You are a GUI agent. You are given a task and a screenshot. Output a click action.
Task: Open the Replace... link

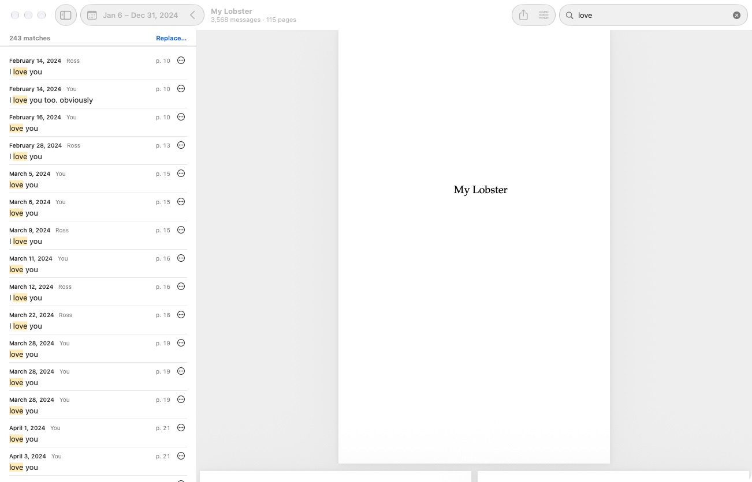[x=171, y=38]
